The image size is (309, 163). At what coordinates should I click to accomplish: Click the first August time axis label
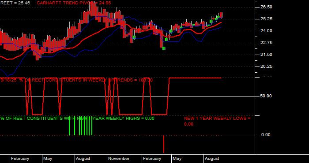coord(83,159)
